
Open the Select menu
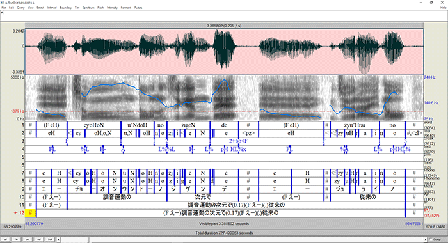tap(40, 8)
